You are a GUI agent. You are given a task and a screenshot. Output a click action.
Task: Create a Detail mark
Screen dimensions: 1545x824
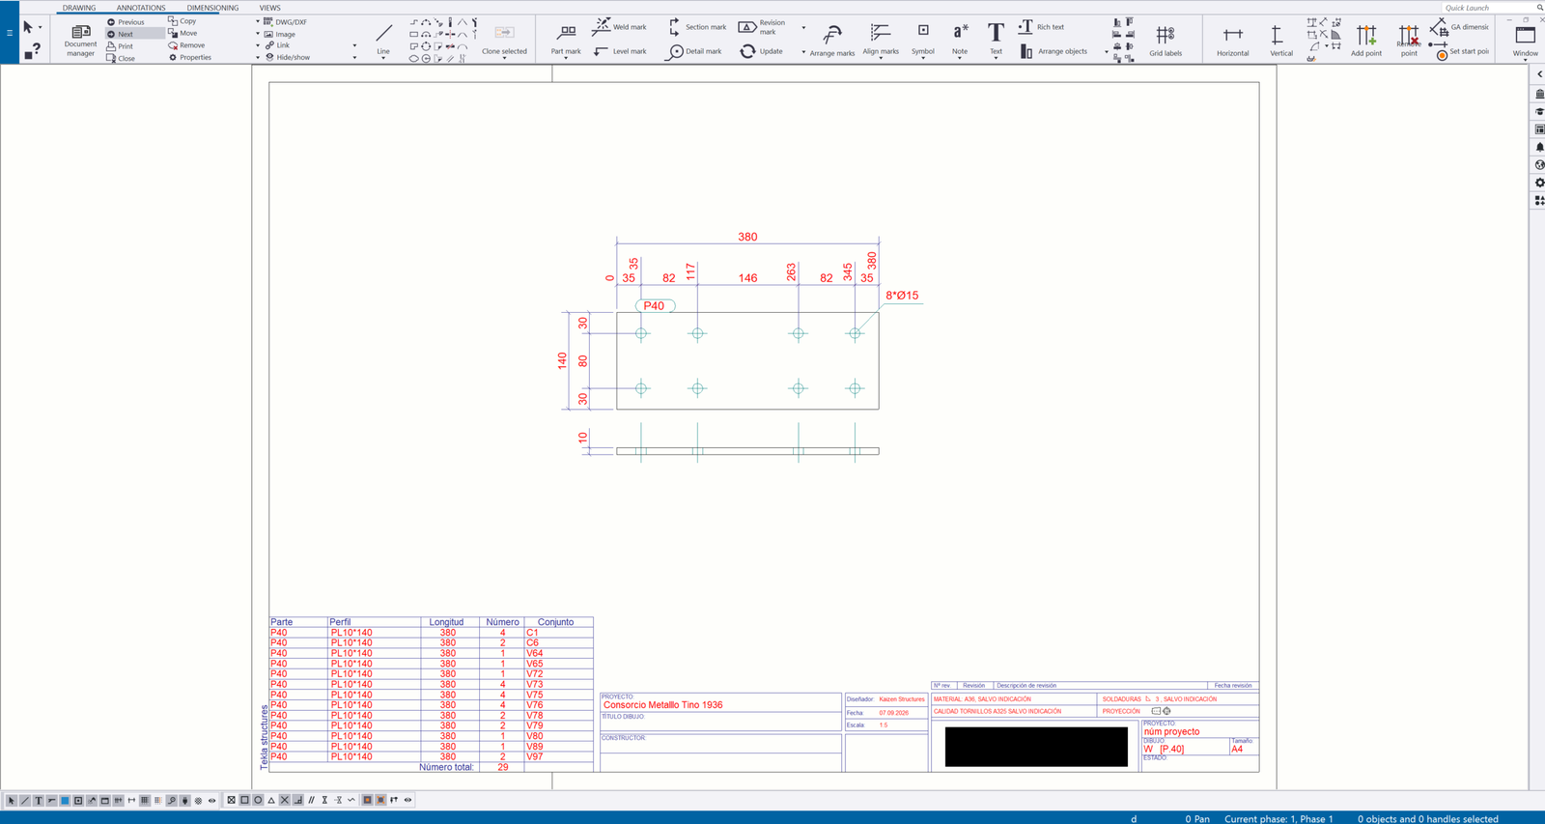(x=694, y=51)
